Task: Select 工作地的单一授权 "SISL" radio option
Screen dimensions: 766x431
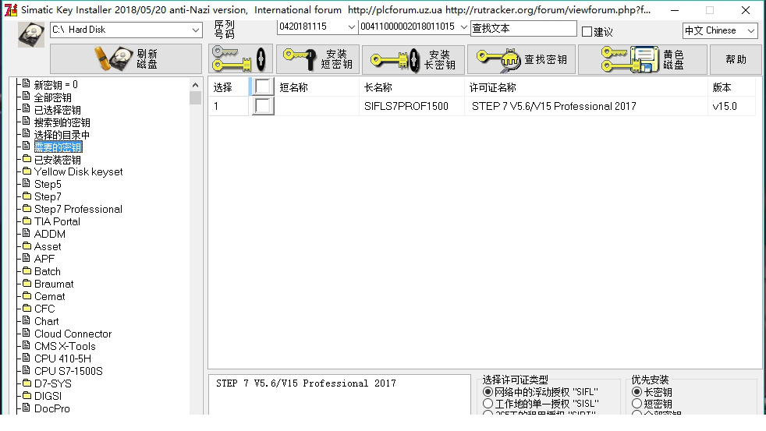Action: (x=488, y=404)
